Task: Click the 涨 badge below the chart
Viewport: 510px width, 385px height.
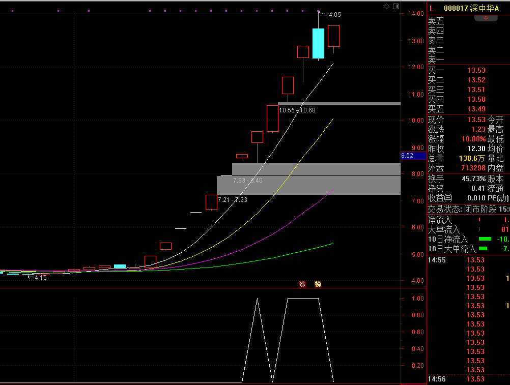Action: point(302,284)
